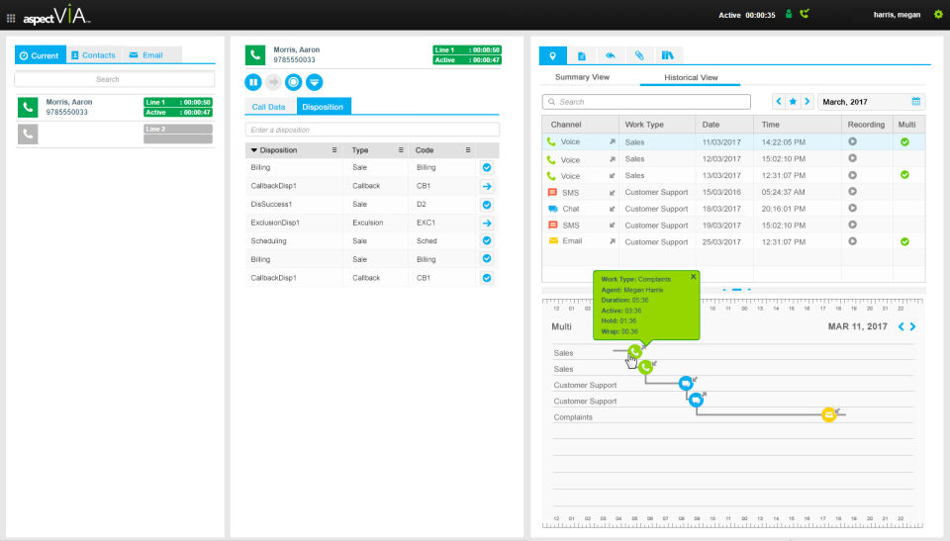Play recording for 15/03/2016 SMS row
The image size is (950, 541).
(x=852, y=192)
